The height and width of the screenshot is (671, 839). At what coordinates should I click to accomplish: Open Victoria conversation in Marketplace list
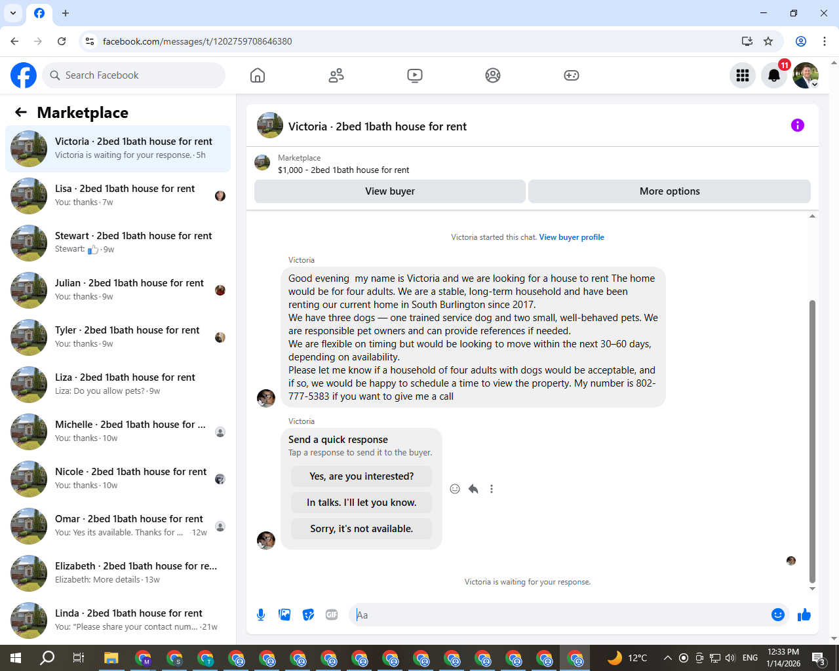coord(118,149)
